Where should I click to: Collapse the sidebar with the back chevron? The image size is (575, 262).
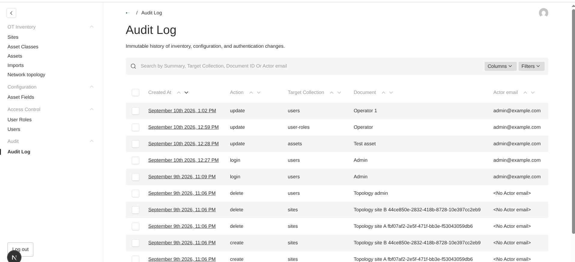click(x=11, y=13)
